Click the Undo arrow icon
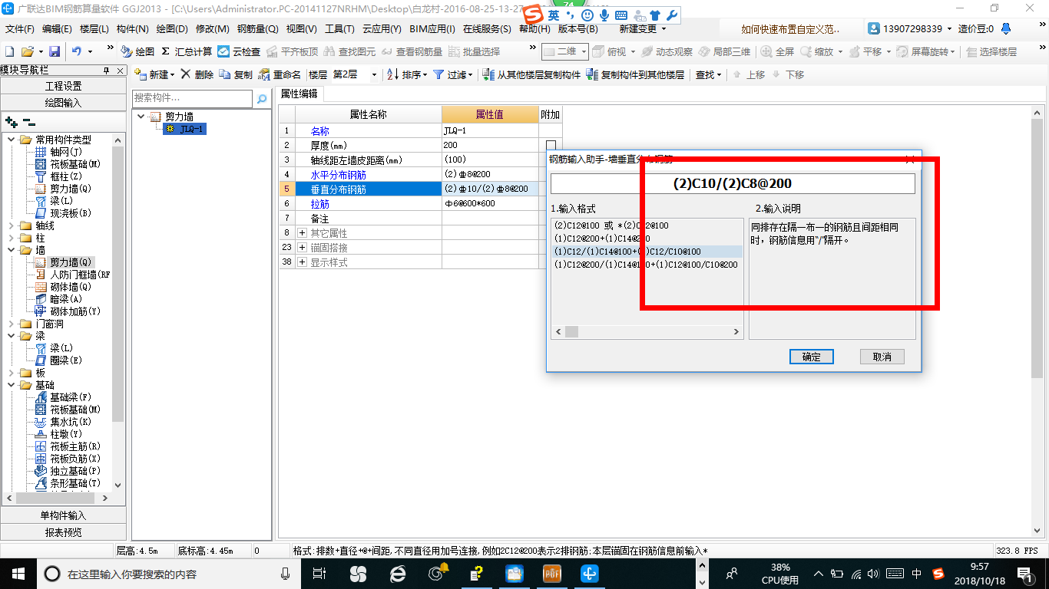Screen dimensions: 1049x589 pyautogui.click(x=77, y=51)
